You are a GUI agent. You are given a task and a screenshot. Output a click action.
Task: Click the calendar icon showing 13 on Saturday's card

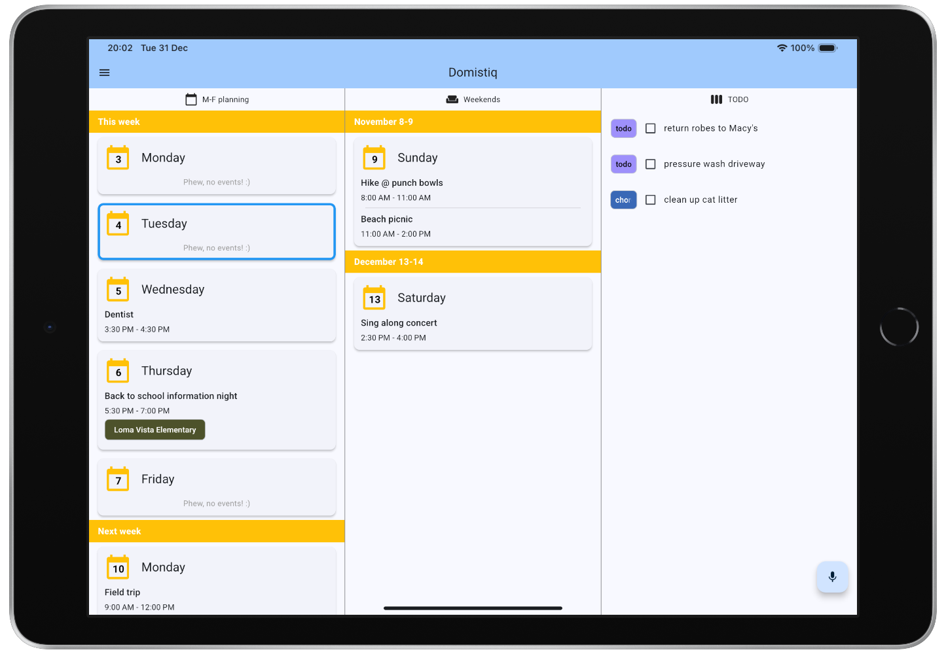point(374,298)
